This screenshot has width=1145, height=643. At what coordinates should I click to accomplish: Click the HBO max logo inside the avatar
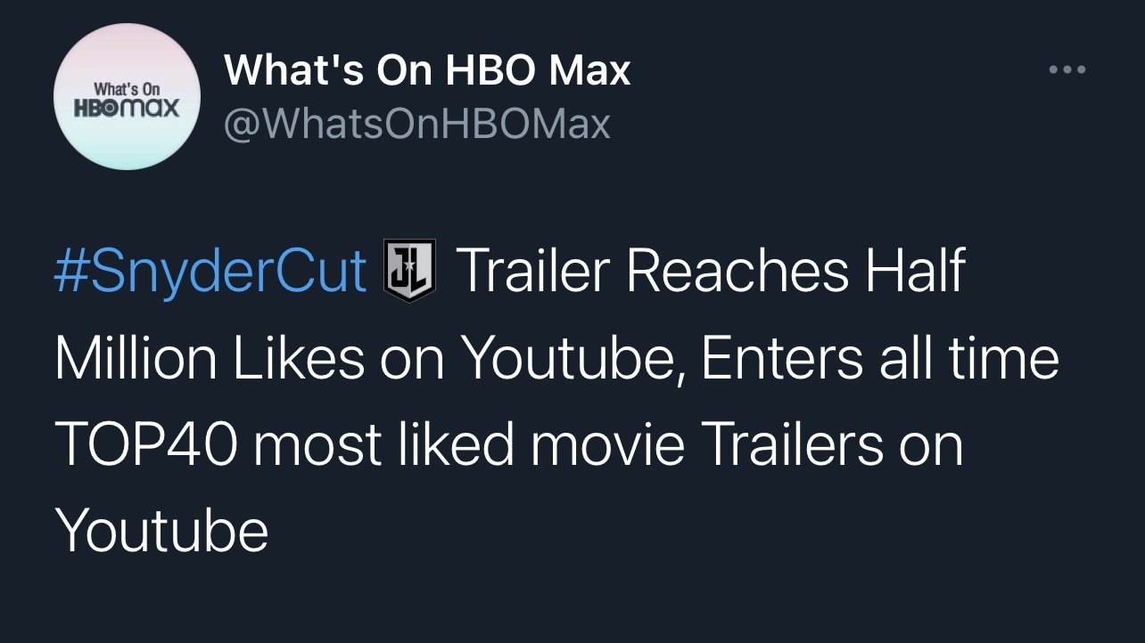(x=128, y=108)
